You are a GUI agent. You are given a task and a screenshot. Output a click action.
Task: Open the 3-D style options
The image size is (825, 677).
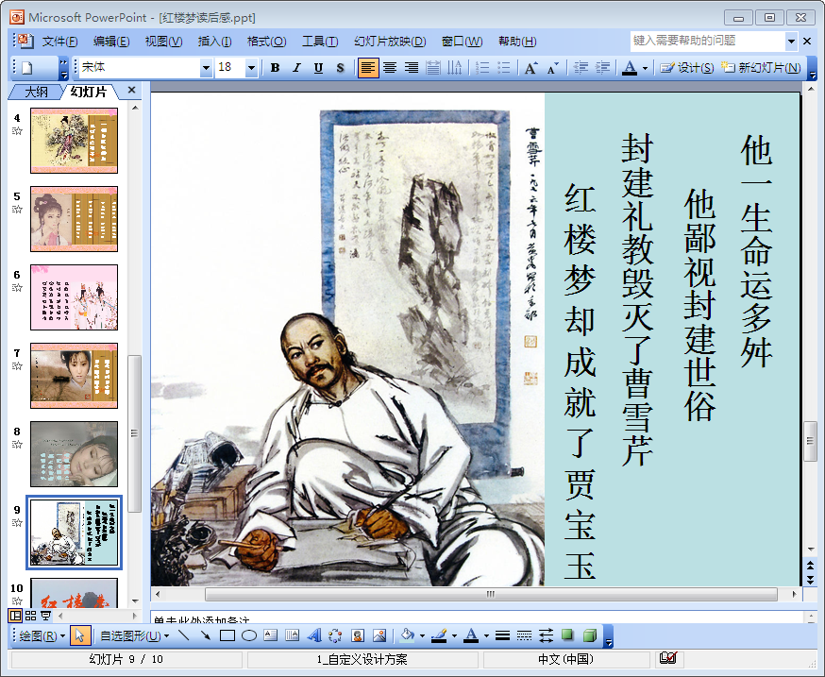coord(590,635)
